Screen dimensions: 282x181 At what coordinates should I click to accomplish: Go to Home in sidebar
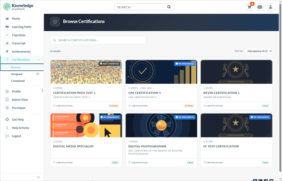[16, 18]
